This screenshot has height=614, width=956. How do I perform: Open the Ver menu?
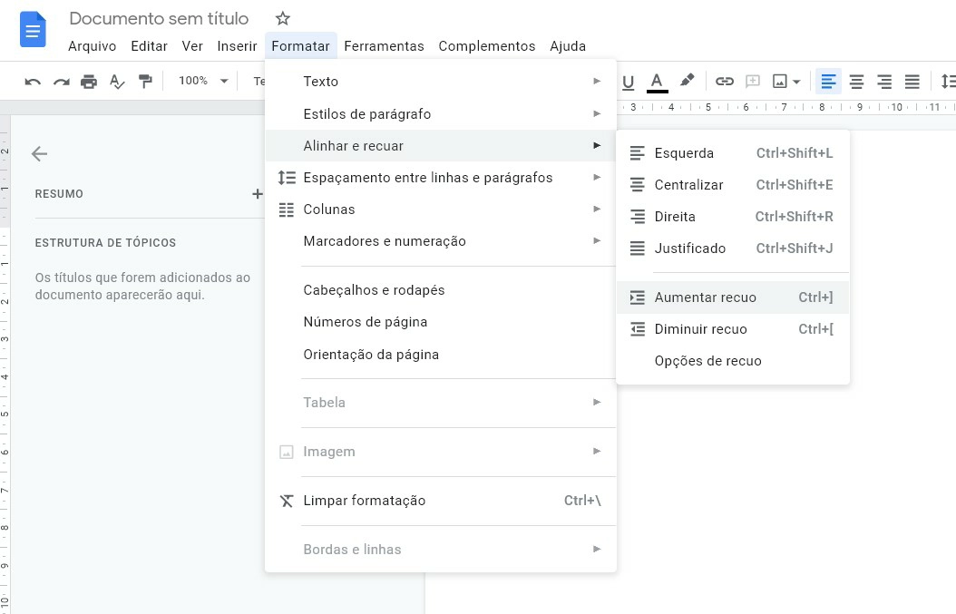click(x=192, y=46)
